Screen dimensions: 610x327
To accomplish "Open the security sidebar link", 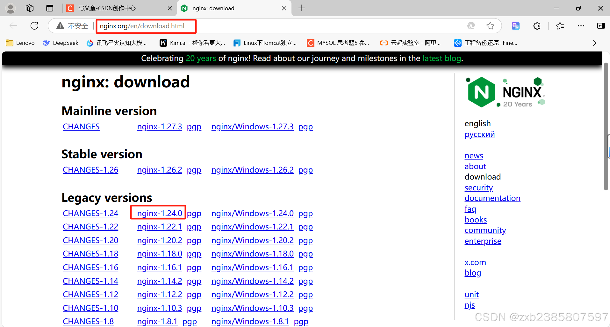I will point(478,188).
